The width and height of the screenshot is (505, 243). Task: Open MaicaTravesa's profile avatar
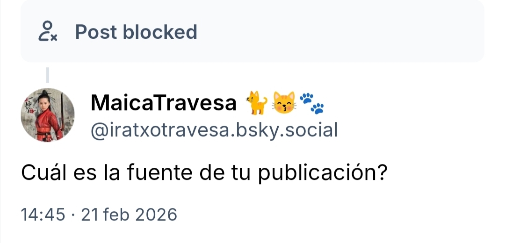[x=48, y=114]
